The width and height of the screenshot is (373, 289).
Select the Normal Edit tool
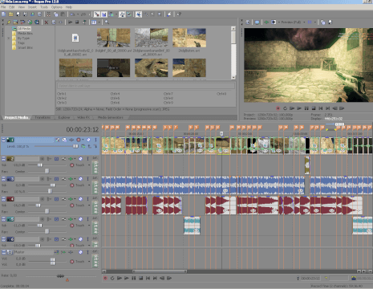pos(138,14)
